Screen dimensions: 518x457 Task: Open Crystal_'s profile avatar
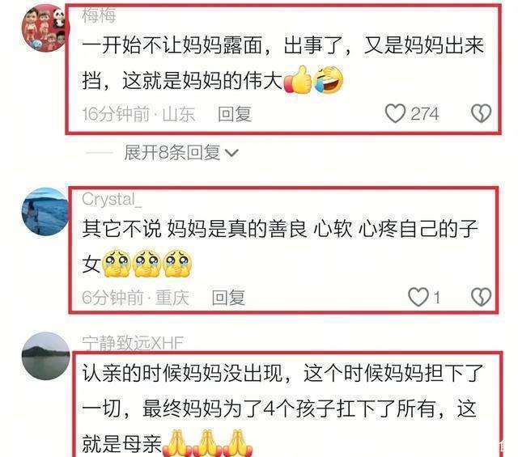click(x=45, y=211)
